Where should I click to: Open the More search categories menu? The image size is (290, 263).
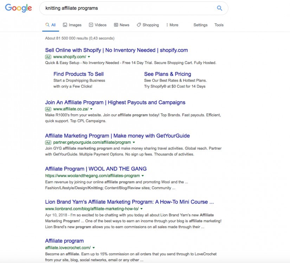click(x=172, y=25)
